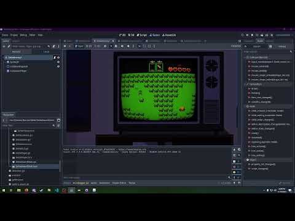295x221 pixels.
Task: Collapse the CollisionObject2D signals group
Action: pyautogui.click(x=245, y=58)
